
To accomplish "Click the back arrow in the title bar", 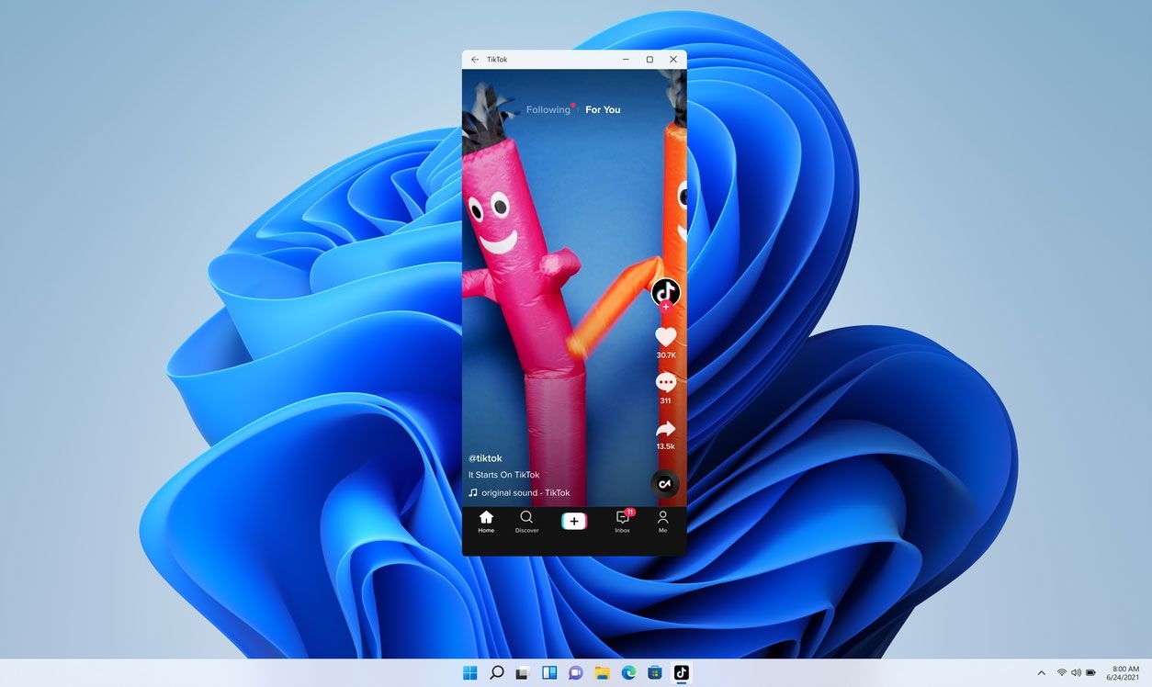I will coord(475,59).
